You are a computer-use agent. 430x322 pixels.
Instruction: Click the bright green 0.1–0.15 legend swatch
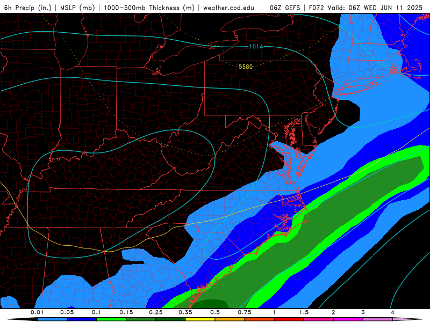[x=111, y=319]
